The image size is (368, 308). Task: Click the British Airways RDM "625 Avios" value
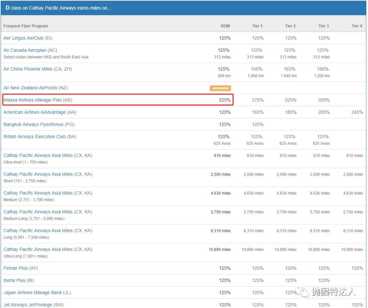click(x=222, y=144)
